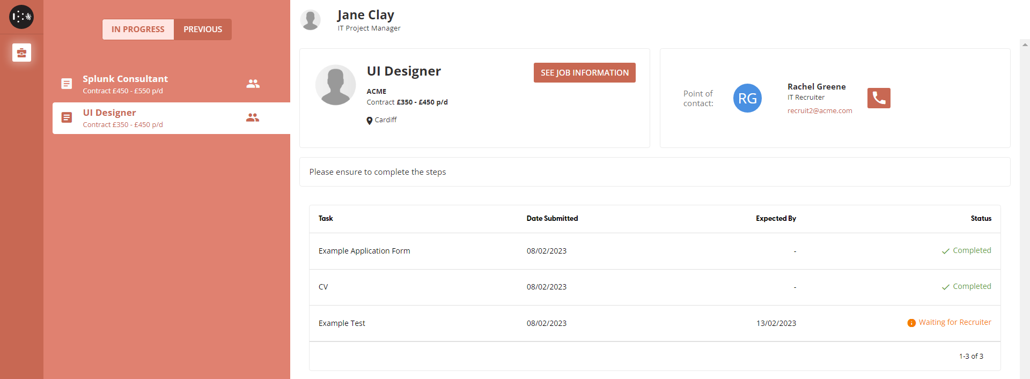Click the See Job Information button
This screenshot has width=1030, height=379.
584,73
